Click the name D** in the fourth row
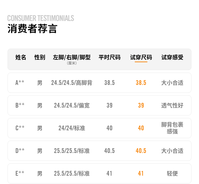The width and height of the screenshot is (199, 184). [20, 151]
